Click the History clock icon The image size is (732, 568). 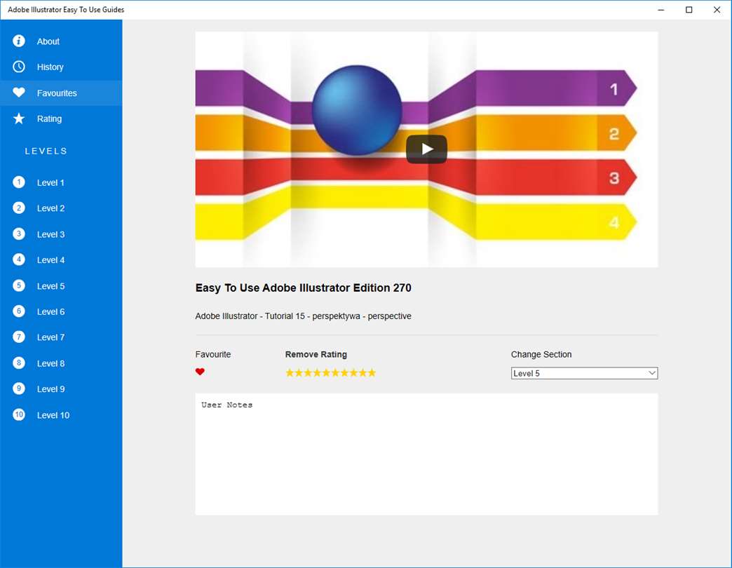tap(19, 67)
